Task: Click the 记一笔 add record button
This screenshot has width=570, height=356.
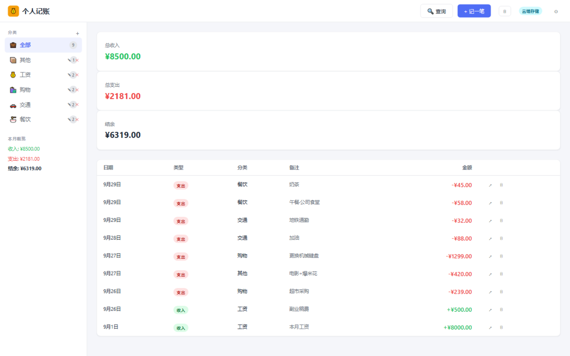Action: point(474,11)
